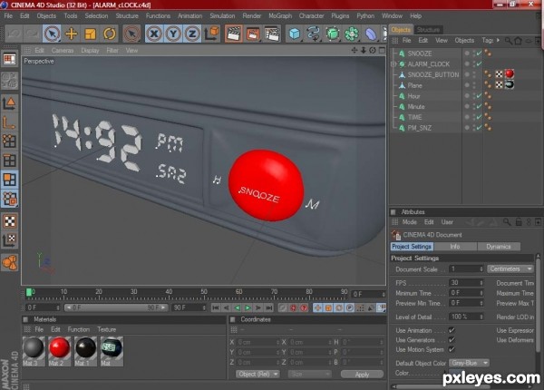Select the red Mat 2 material
Screen dimensions: 544x390
pyautogui.click(x=59, y=351)
